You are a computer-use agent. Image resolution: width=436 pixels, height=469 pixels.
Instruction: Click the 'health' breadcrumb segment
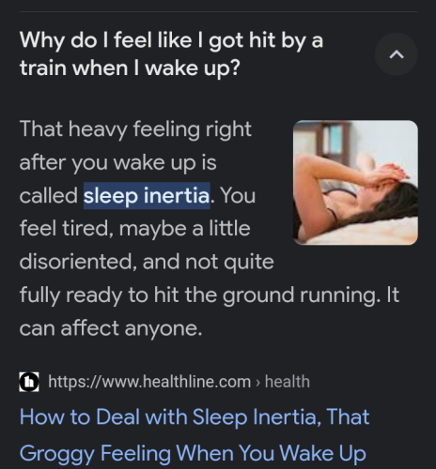[288, 382]
